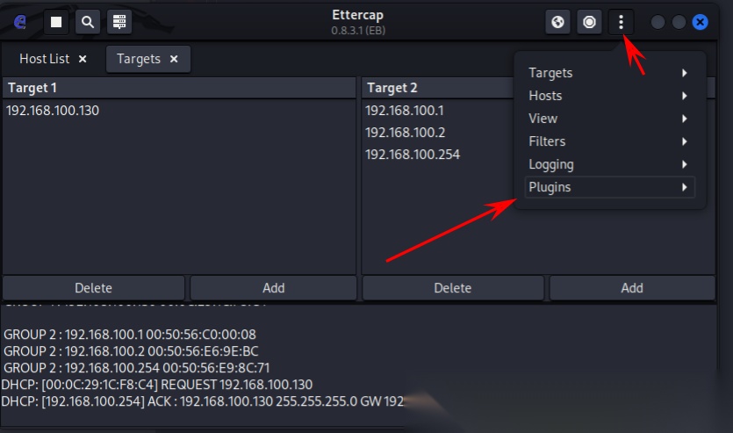Click the DHCP ACK log line
The height and width of the screenshot is (433, 733).
coord(202,401)
